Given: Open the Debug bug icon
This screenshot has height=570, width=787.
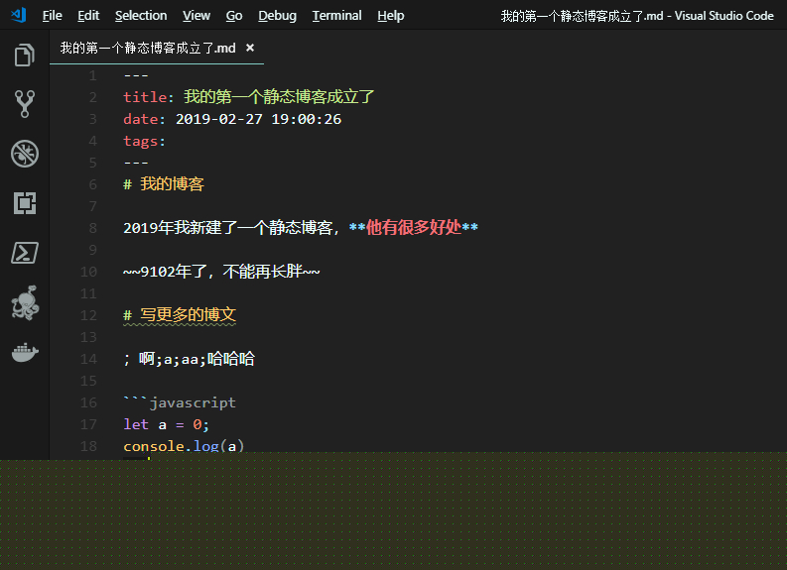Looking at the screenshot, I should click(25, 154).
